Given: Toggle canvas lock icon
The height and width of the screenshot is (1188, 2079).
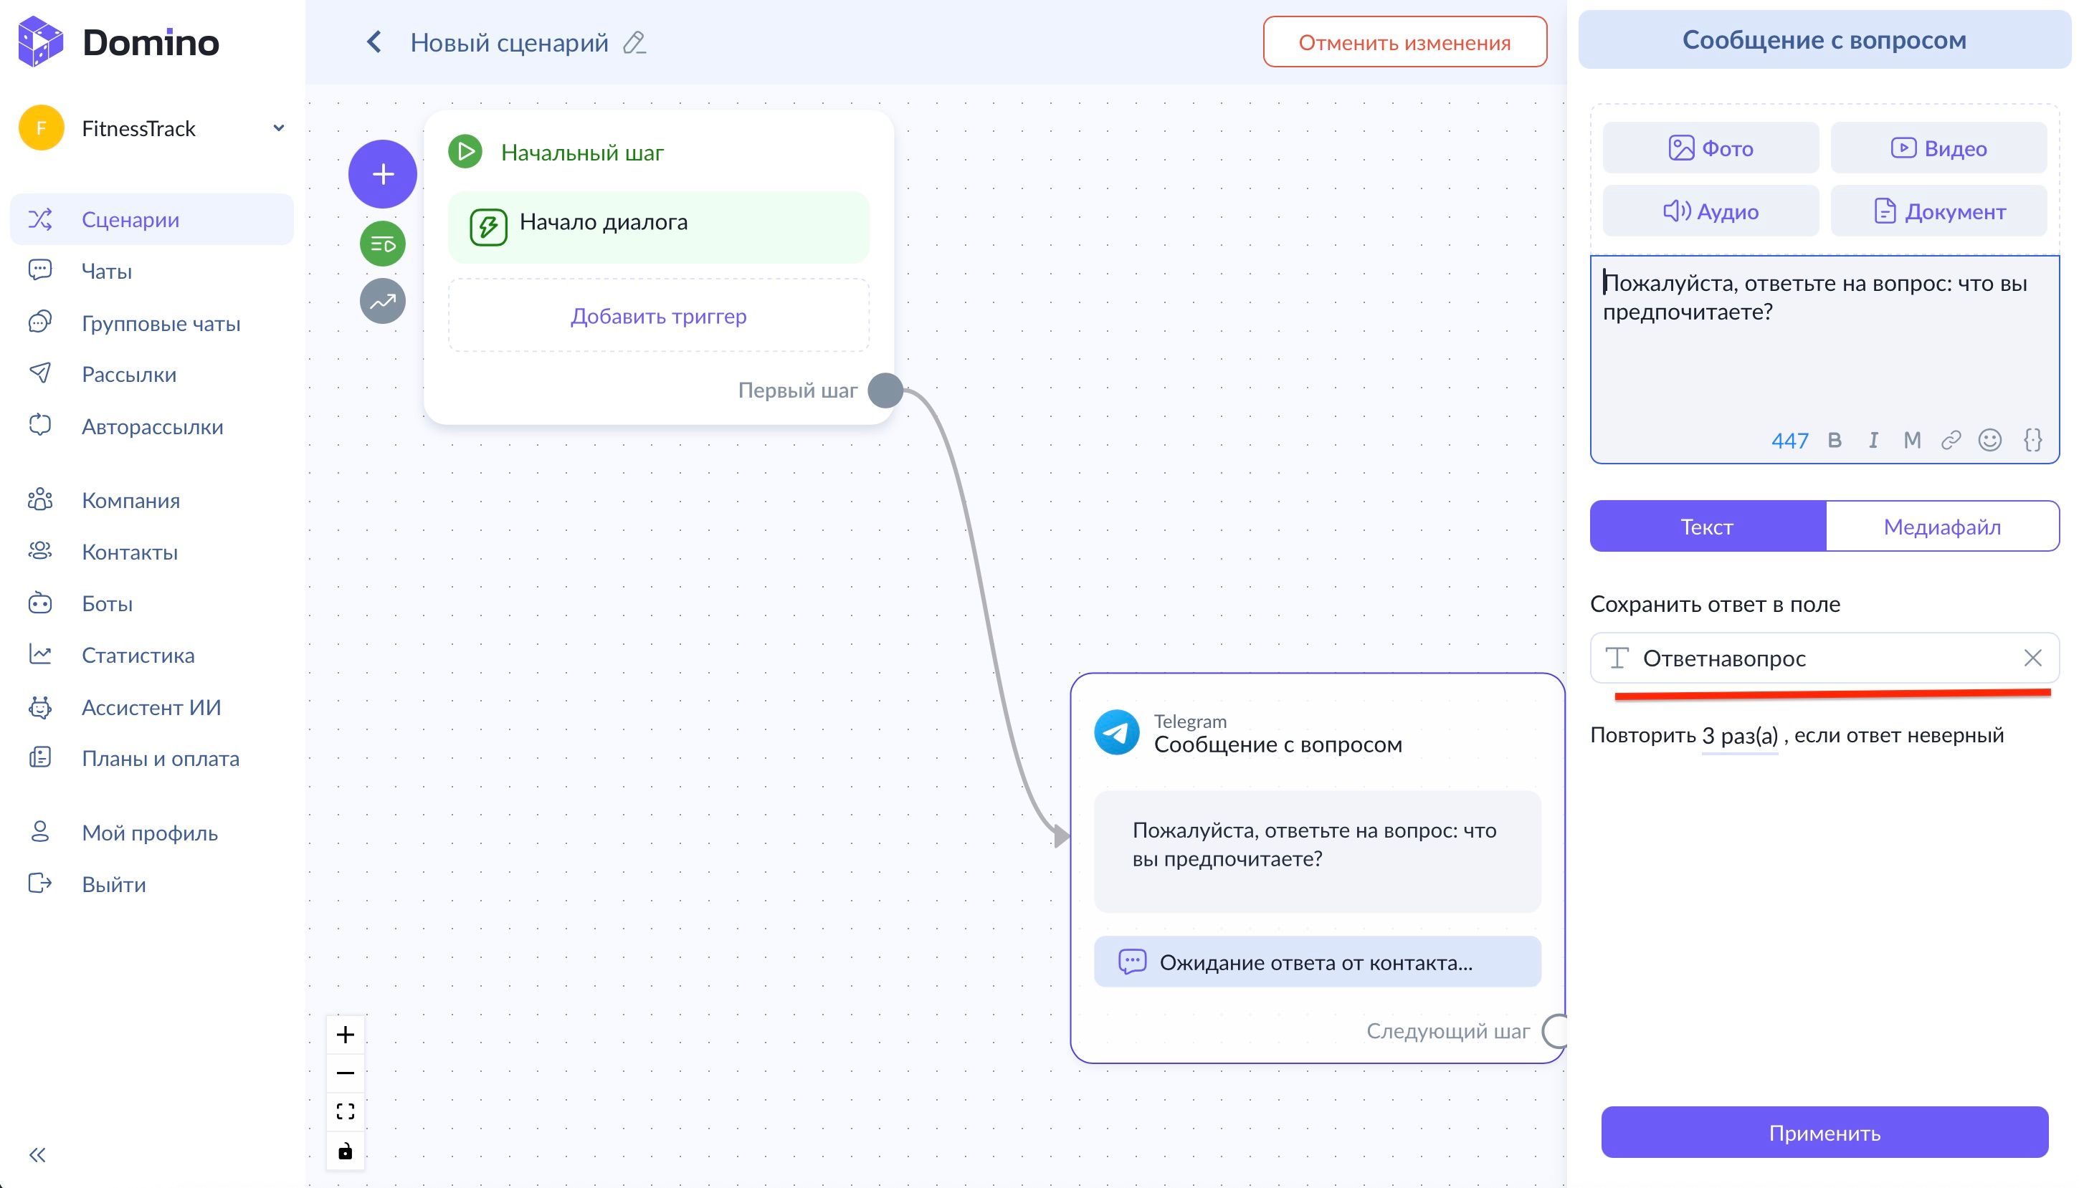Looking at the screenshot, I should point(346,1151).
